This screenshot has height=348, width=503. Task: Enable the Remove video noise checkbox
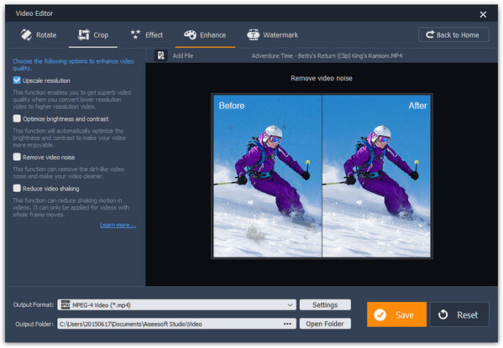pyautogui.click(x=17, y=157)
